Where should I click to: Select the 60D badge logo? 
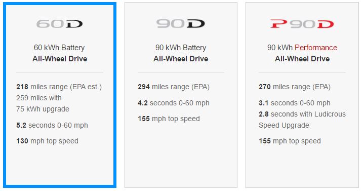59,24
